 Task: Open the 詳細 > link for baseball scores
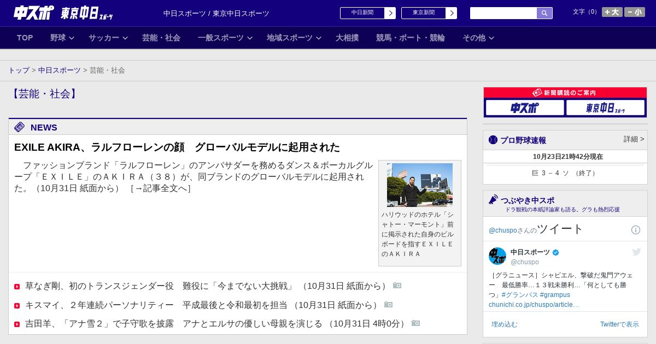pos(634,139)
